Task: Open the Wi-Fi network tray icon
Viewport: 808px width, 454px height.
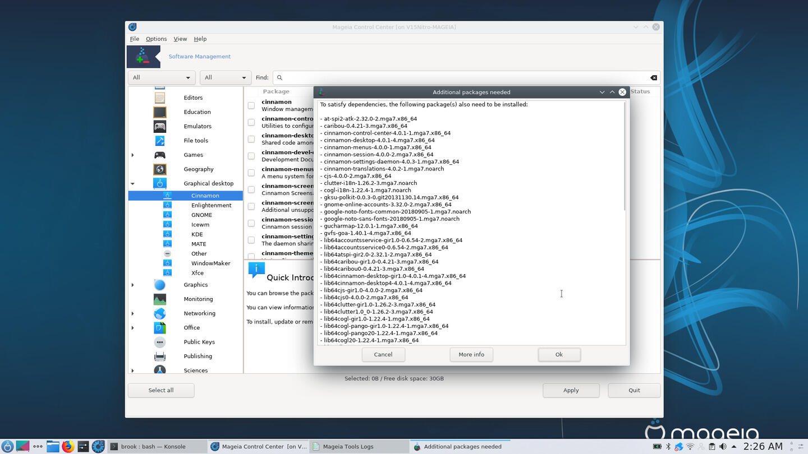Action: [x=690, y=447]
